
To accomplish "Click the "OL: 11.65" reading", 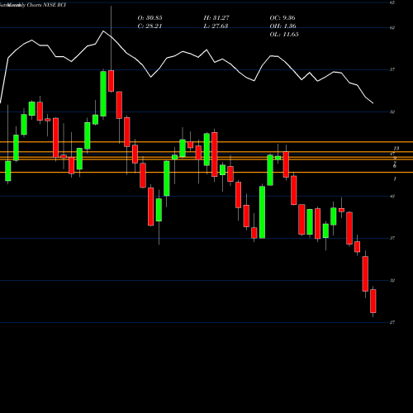I will pyautogui.click(x=284, y=35).
